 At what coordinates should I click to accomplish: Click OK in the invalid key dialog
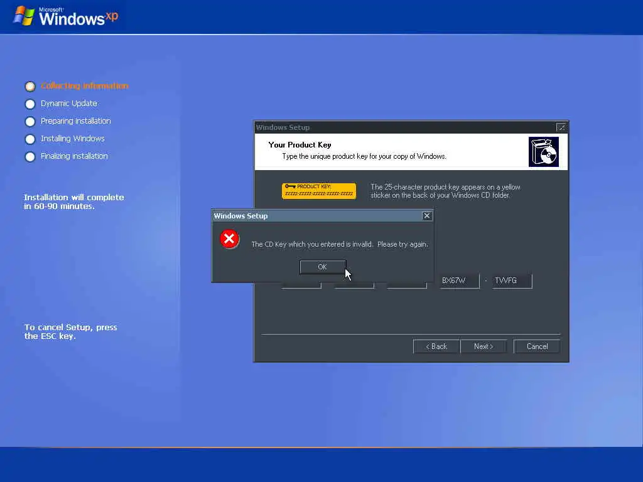[323, 267]
